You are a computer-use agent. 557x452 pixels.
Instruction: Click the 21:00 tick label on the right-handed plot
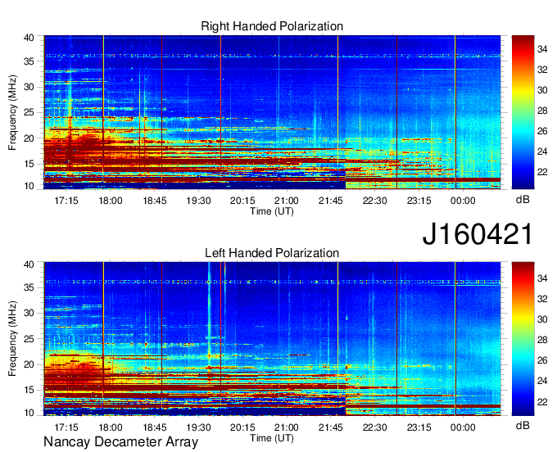click(287, 201)
